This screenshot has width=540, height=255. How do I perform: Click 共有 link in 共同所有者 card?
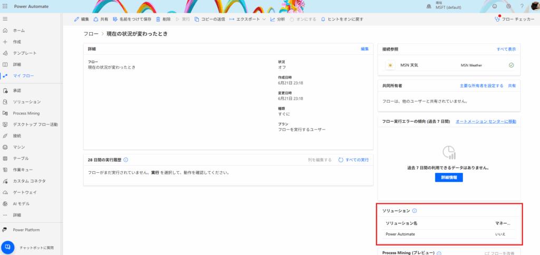point(512,86)
